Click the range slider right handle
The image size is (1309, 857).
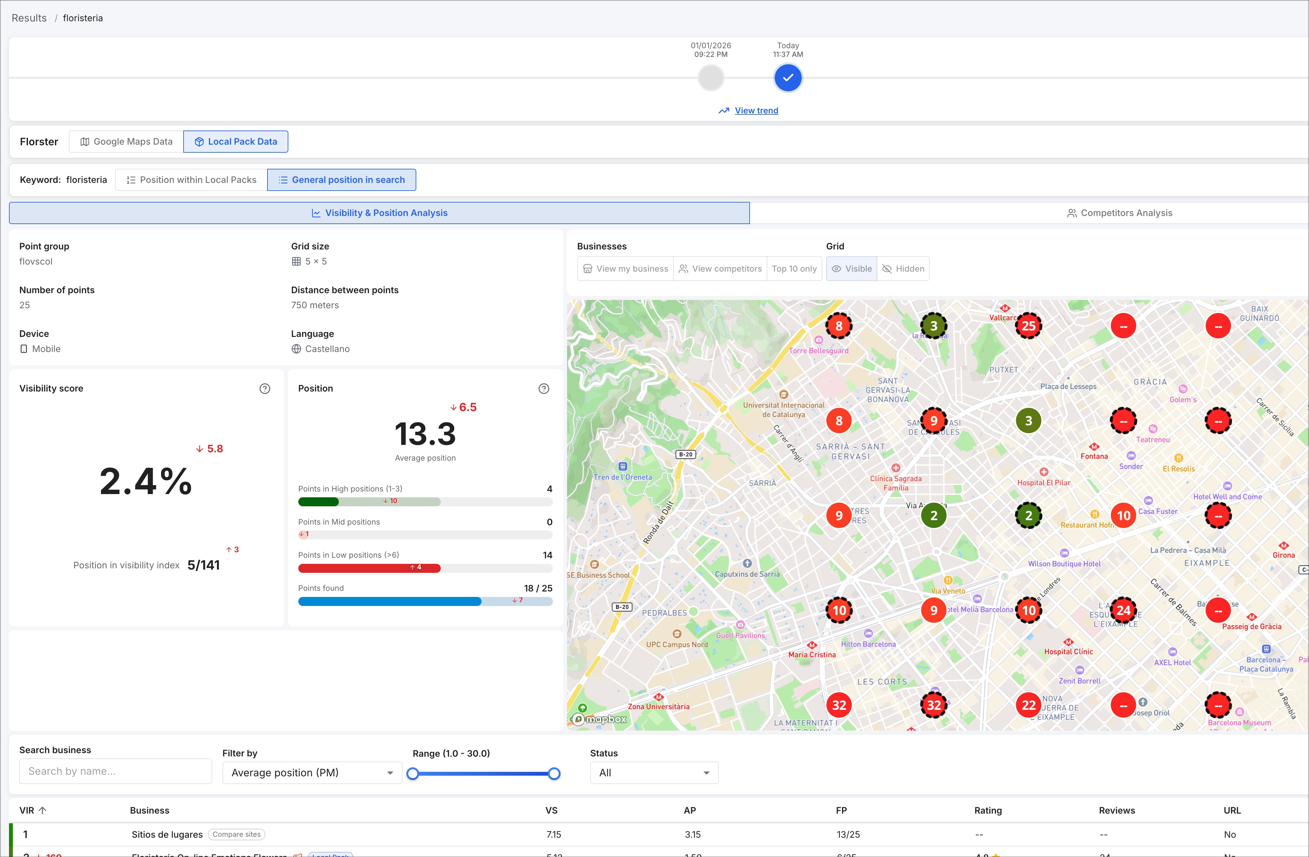(x=554, y=773)
